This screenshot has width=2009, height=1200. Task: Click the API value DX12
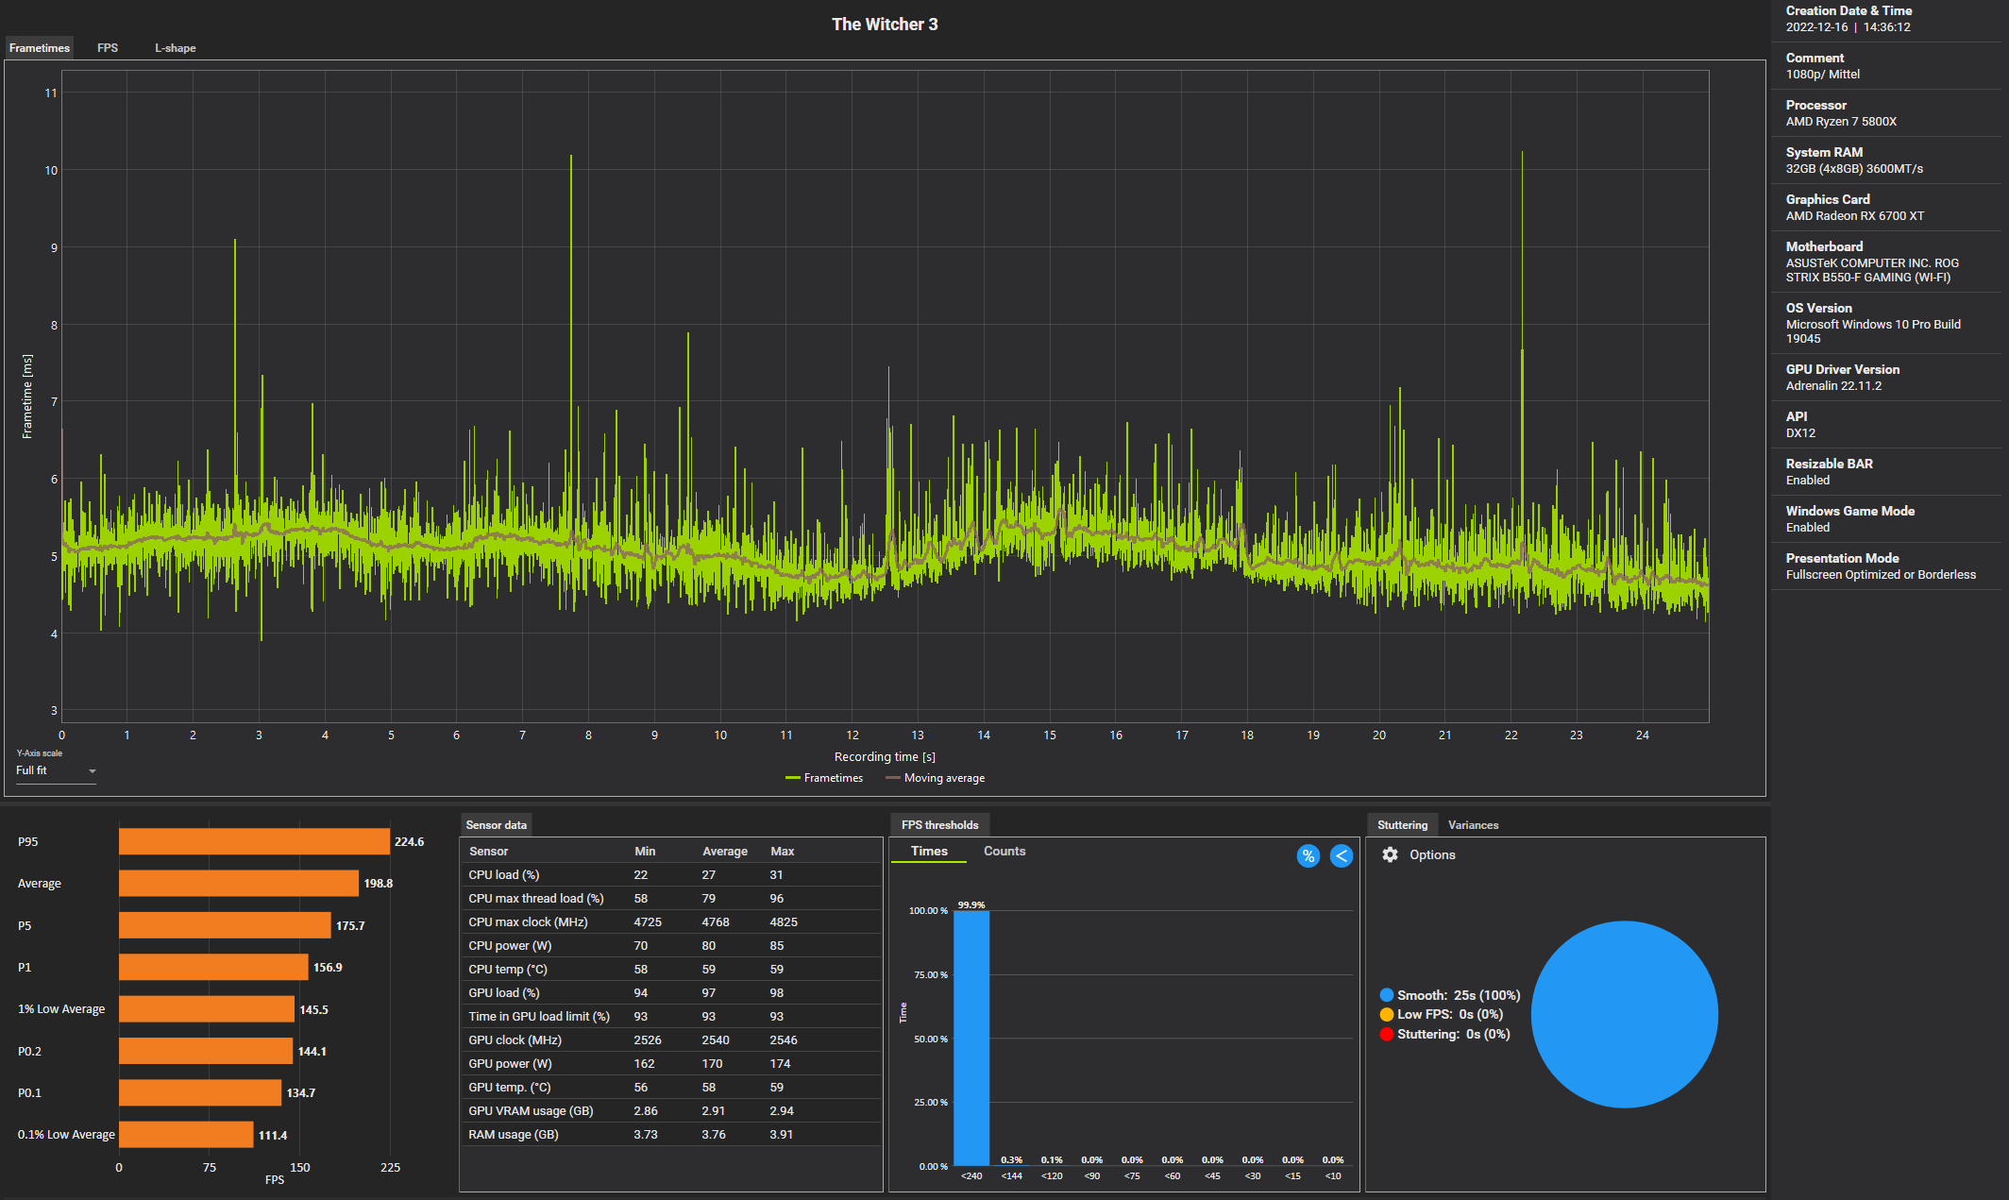pyautogui.click(x=1800, y=433)
